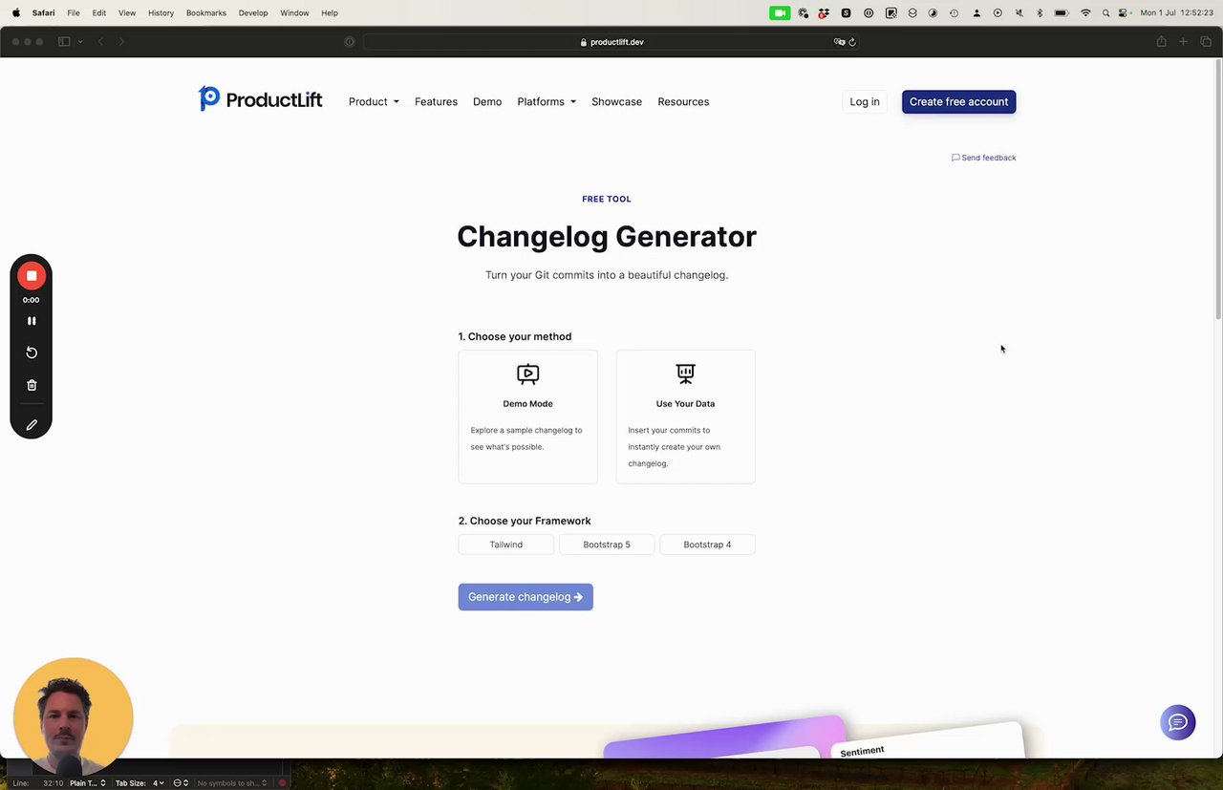Click the Send feedback link
Viewport: 1223px width, 790px height.
[983, 158]
